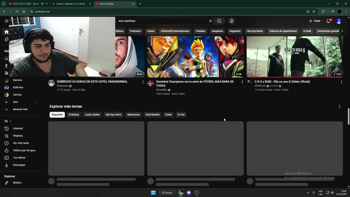Image resolution: width=350 pixels, height=197 pixels.
Task: Open options for Pimpeano hotel paranormal video
Action: (143, 82)
